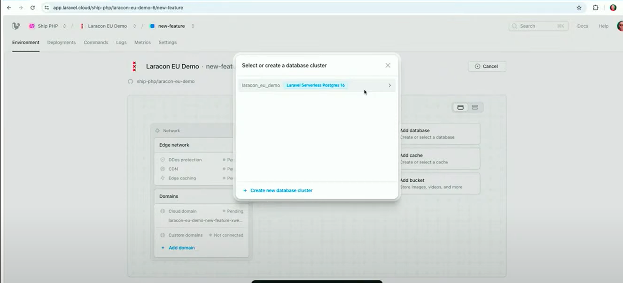Open the Docs link in the header
This screenshot has height=283, width=623.
(583, 26)
